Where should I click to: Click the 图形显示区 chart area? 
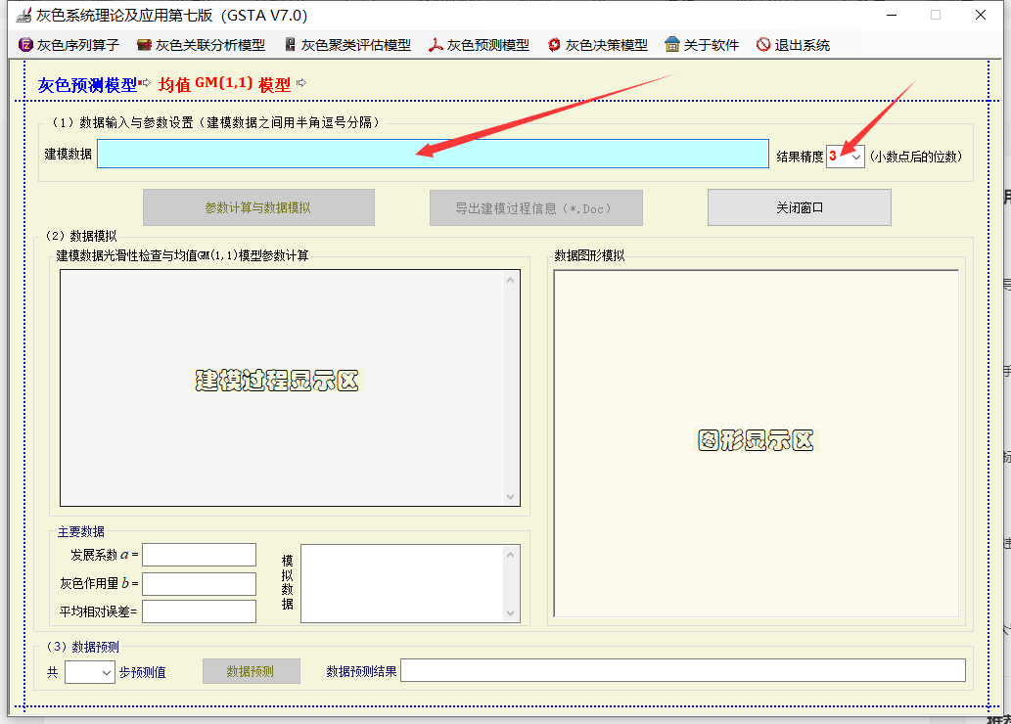[757, 443]
